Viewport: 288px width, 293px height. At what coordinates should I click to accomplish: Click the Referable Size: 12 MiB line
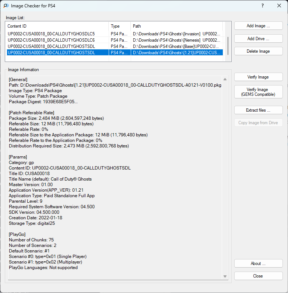pos(51,124)
